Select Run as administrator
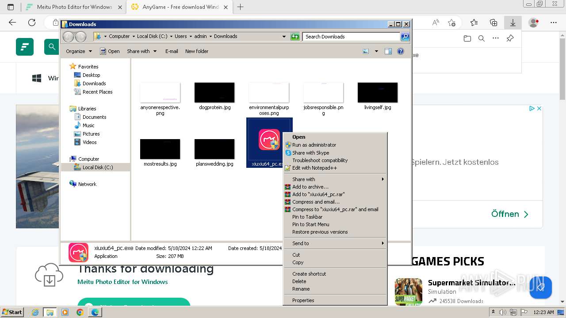 335,145
